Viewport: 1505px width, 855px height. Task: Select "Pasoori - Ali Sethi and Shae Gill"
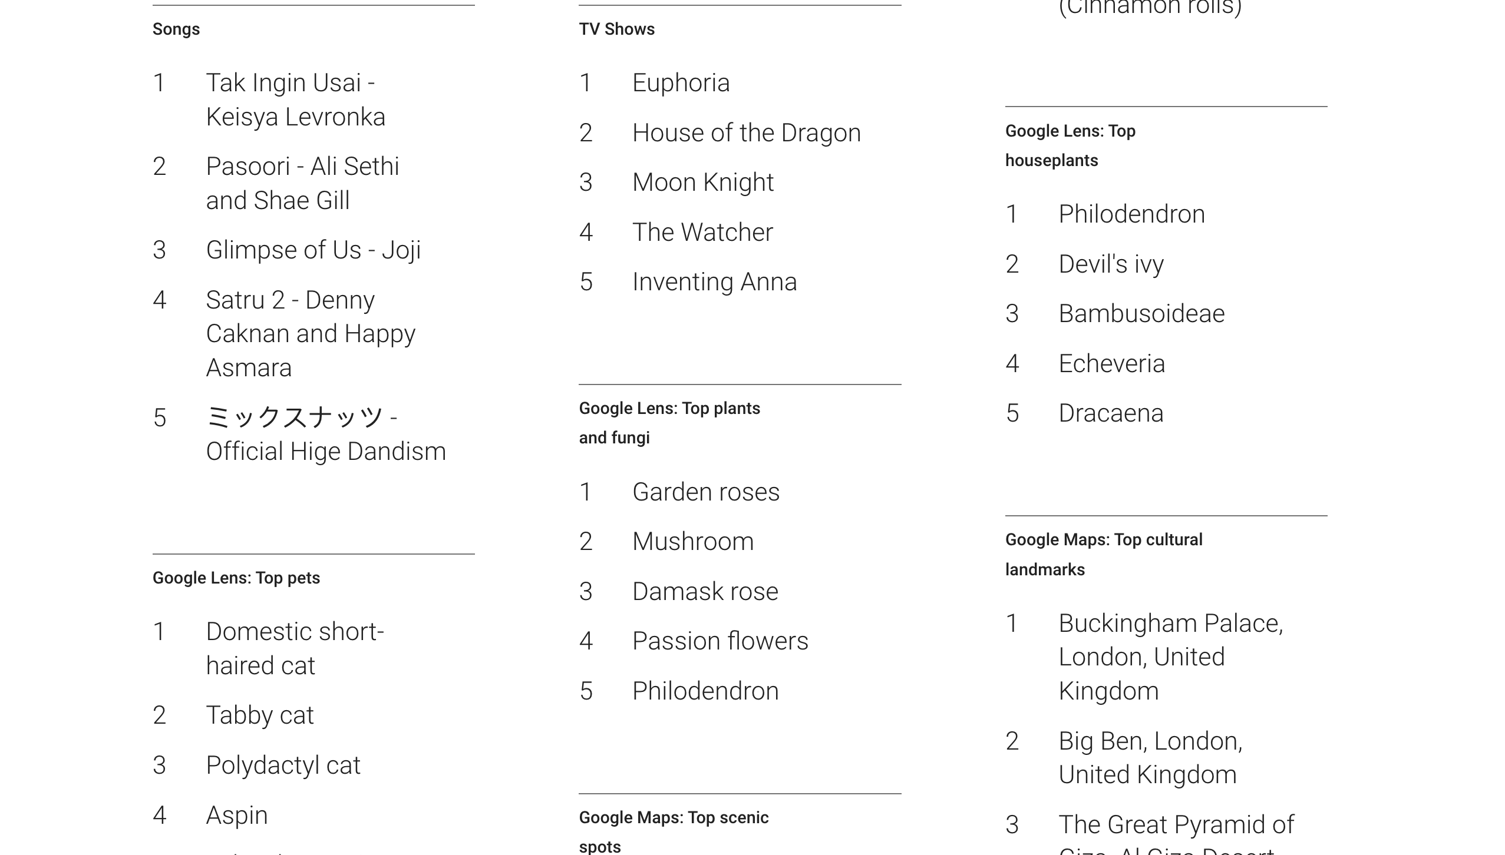[x=302, y=183]
